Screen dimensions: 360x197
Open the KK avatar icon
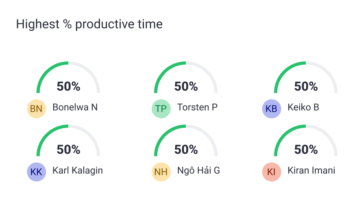[36, 172]
